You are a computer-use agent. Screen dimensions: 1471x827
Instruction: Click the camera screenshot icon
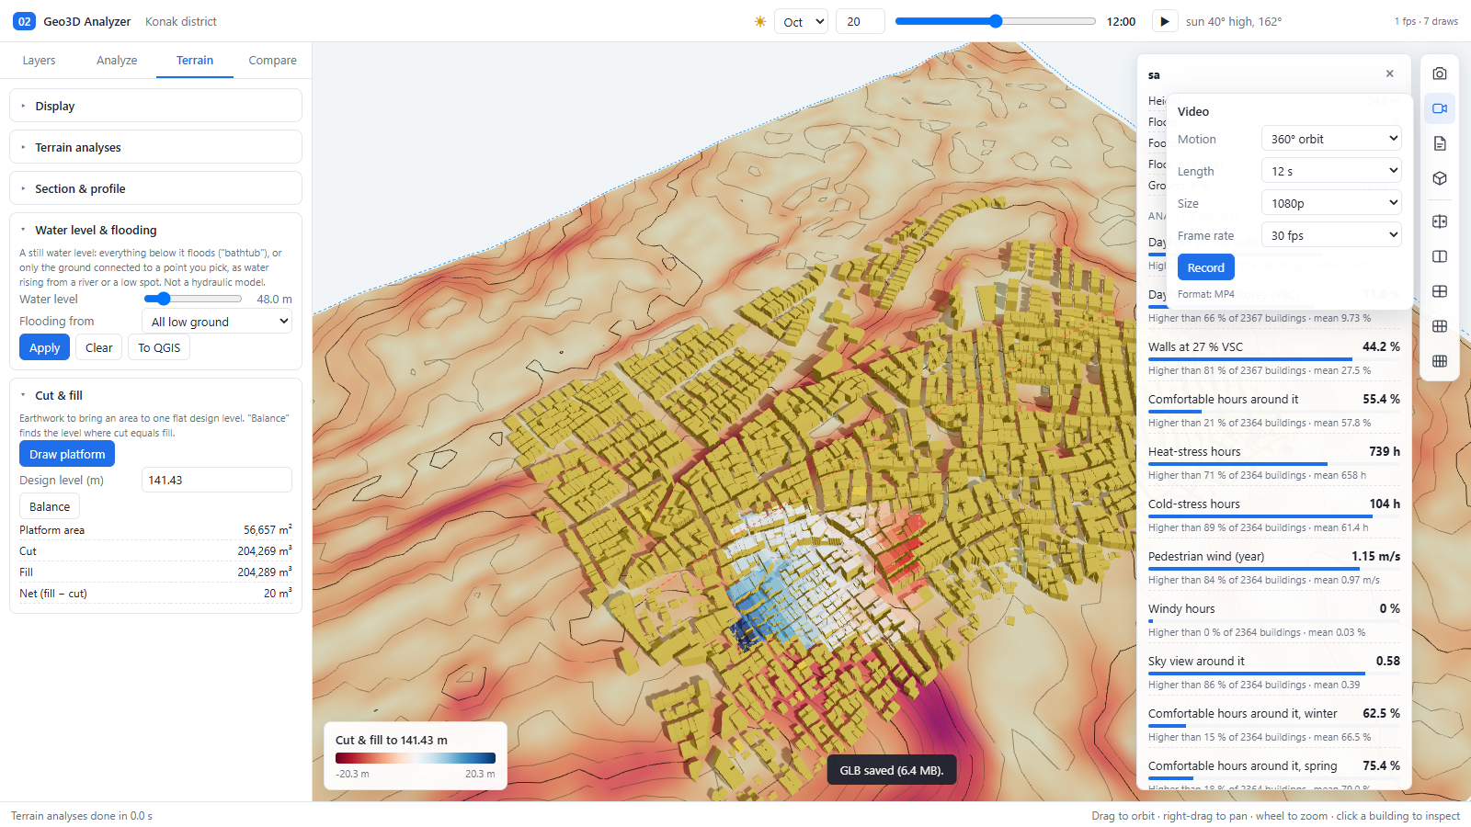(x=1440, y=74)
